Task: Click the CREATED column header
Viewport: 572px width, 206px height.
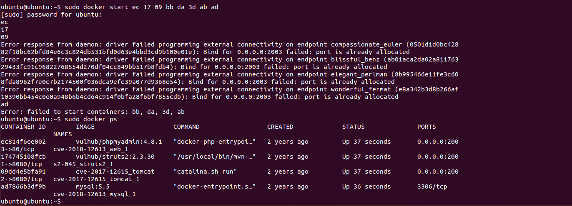Action: coord(280,127)
